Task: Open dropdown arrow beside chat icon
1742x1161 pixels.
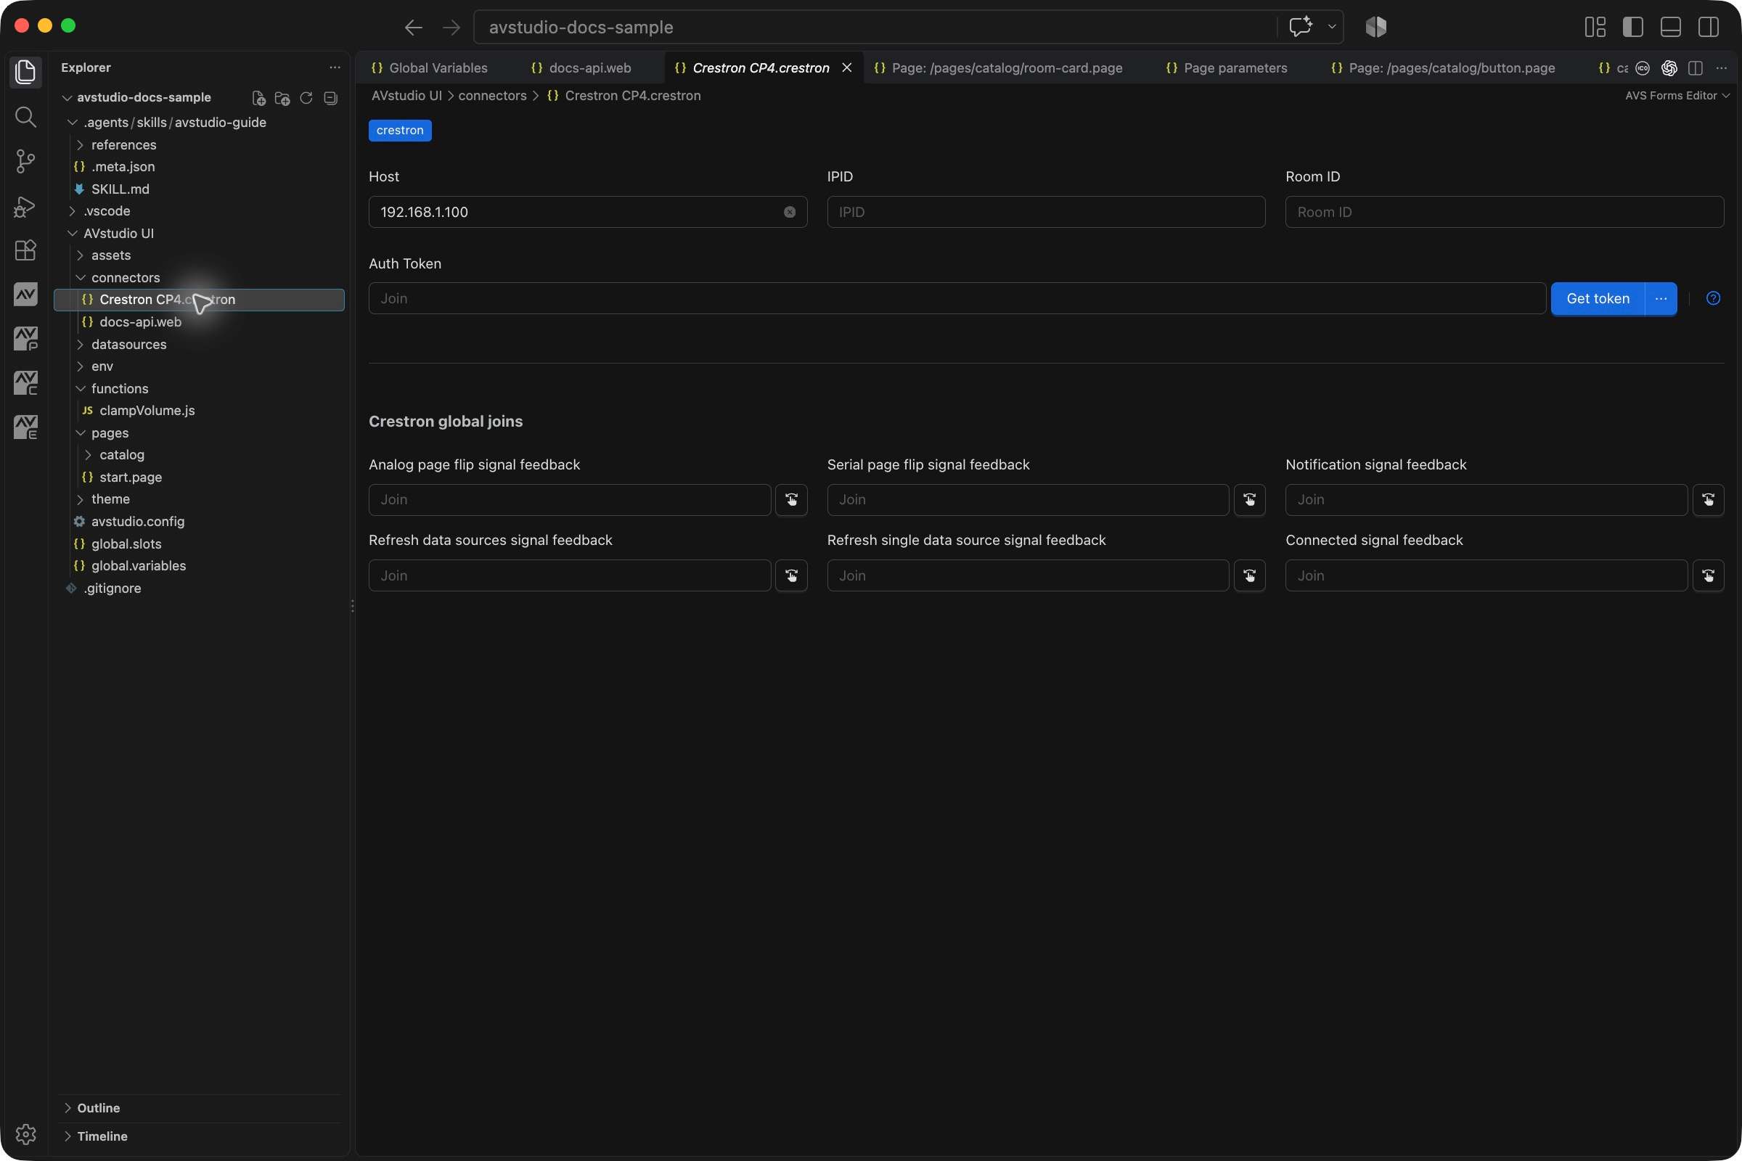Action: tap(1331, 28)
